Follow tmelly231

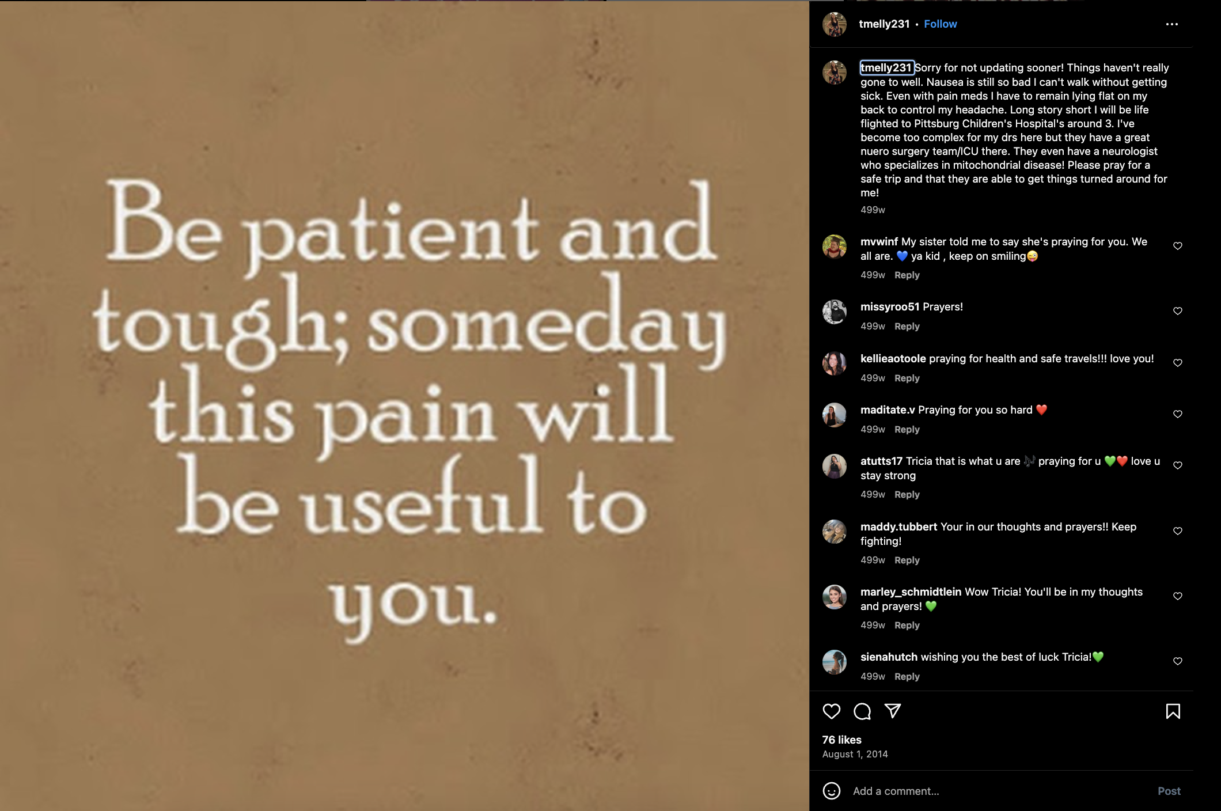point(940,24)
